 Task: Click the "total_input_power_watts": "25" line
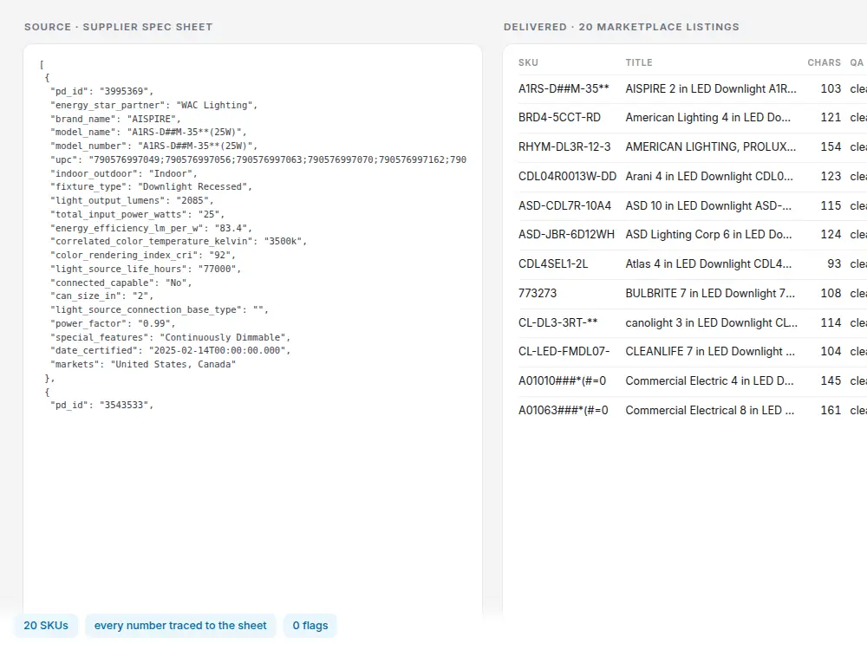pos(137,214)
